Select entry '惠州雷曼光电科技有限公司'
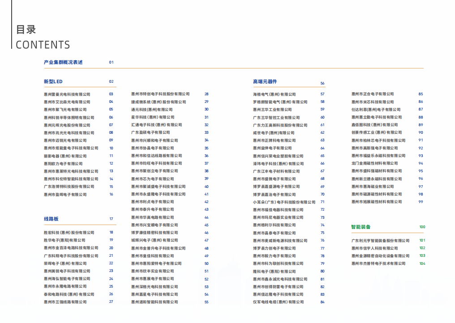 [x=67, y=94]
